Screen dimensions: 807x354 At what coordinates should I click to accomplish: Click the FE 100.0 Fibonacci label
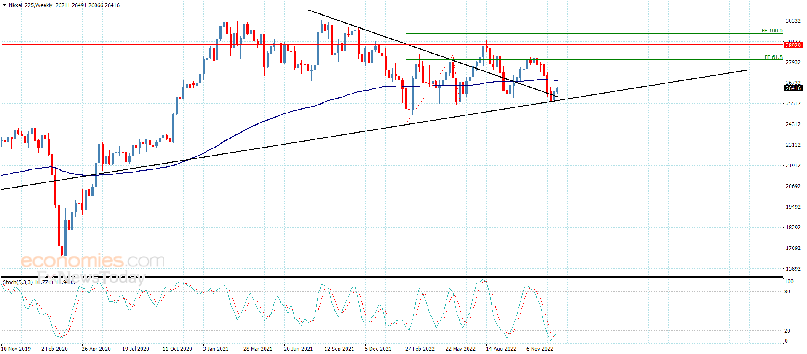click(772, 31)
